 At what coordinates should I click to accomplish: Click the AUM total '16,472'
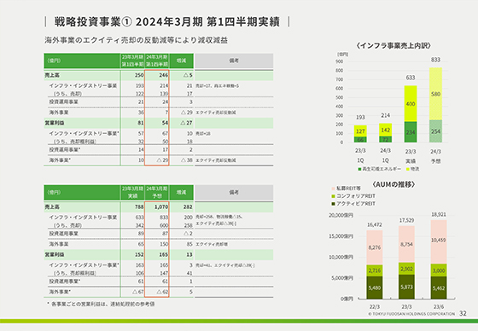tap(375, 225)
